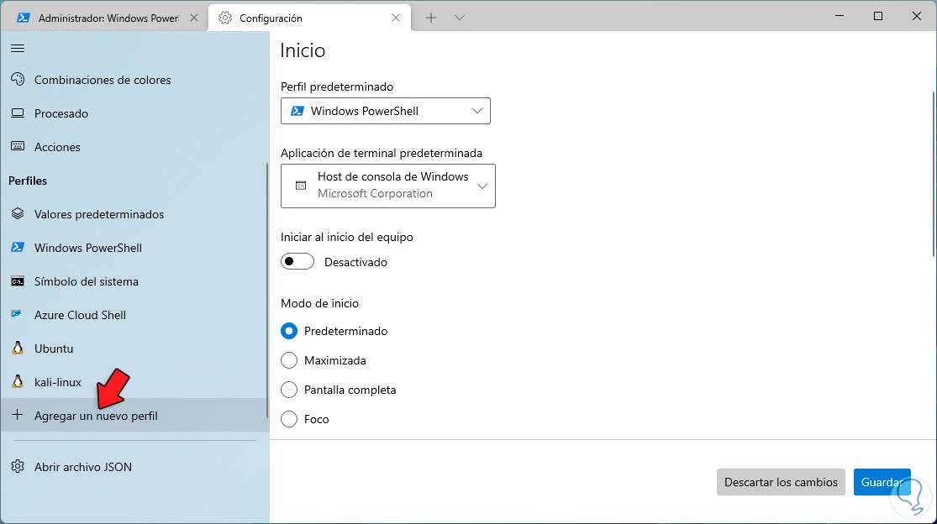Click the monitor icon beside Procesado
Image resolution: width=937 pixels, height=524 pixels.
[x=18, y=113]
